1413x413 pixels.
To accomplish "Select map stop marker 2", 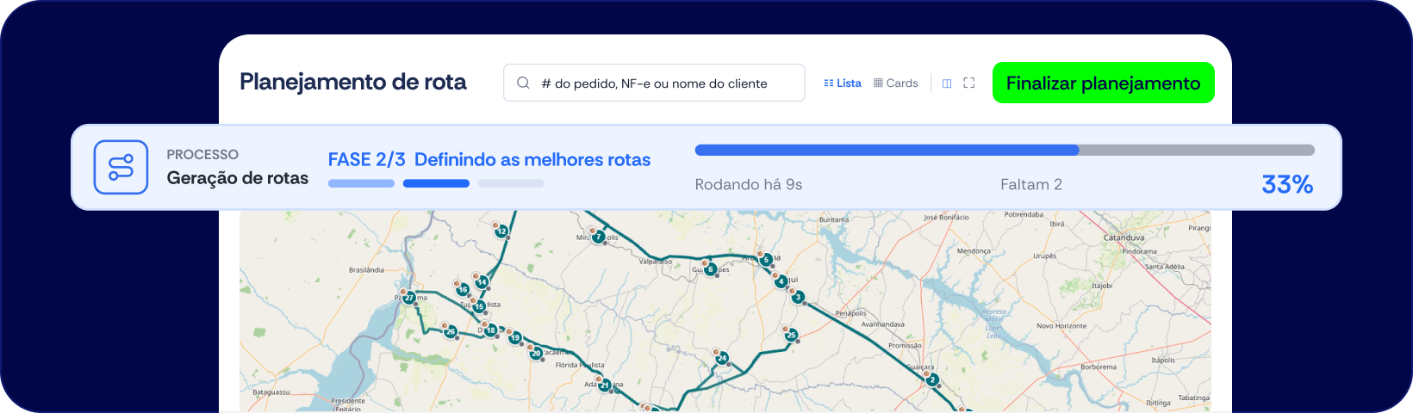I will (x=932, y=379).
